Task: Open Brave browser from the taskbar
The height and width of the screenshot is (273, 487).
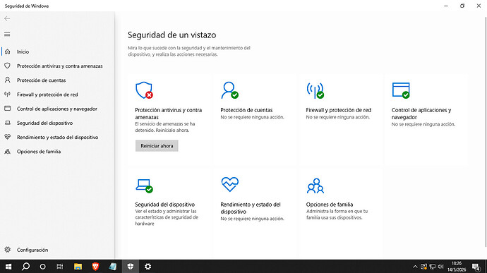Action: pyautogui.click(x=95, y=266)
